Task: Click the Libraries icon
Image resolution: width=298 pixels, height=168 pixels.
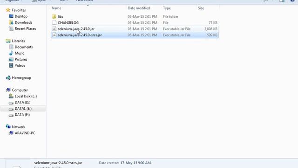Action: coord(8,41)
